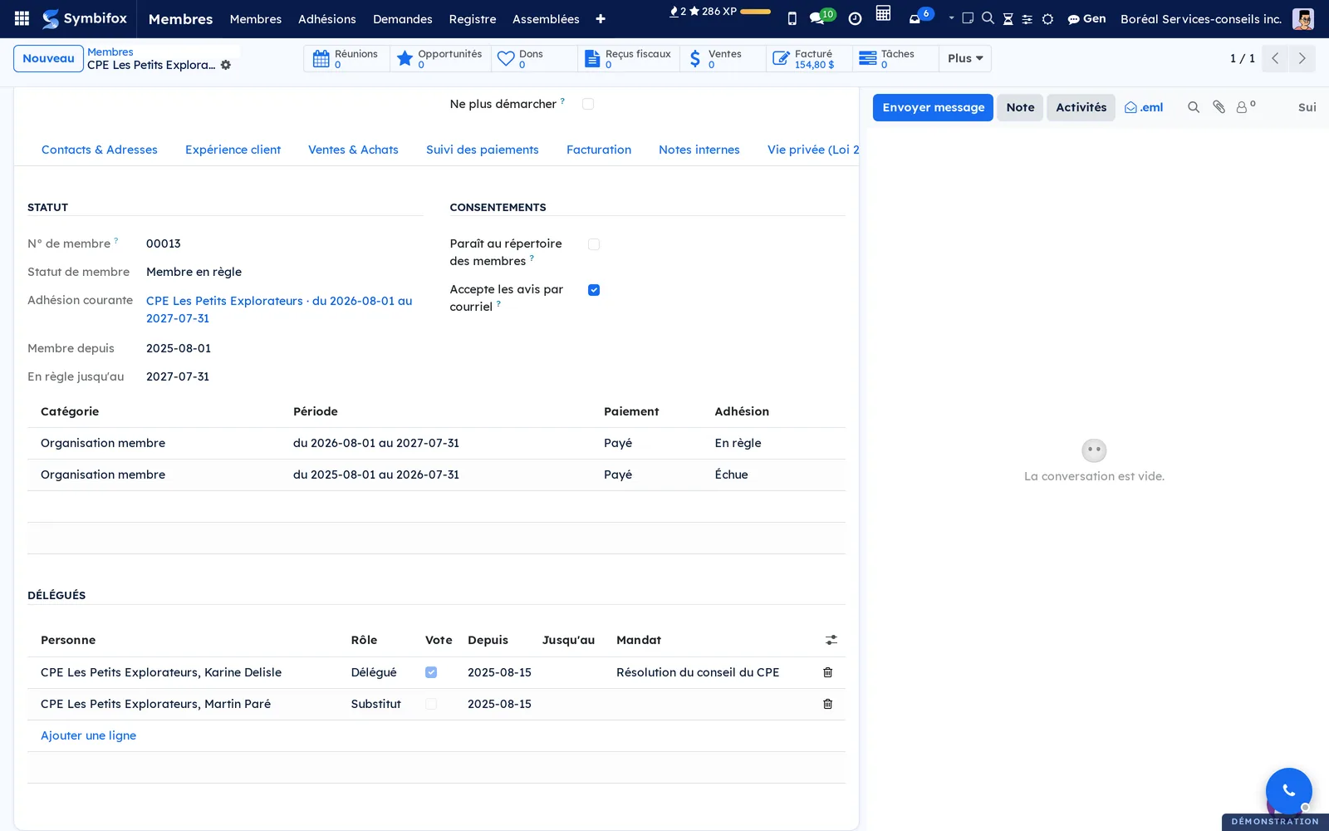Search messages in the chatter panel

(1194, 107)
